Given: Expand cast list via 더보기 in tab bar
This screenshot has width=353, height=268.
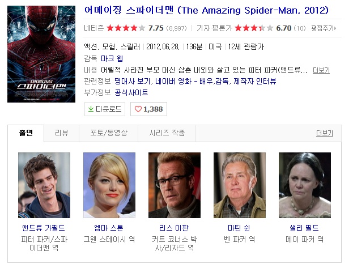Looking at the screenshot, I should point(325,133).
